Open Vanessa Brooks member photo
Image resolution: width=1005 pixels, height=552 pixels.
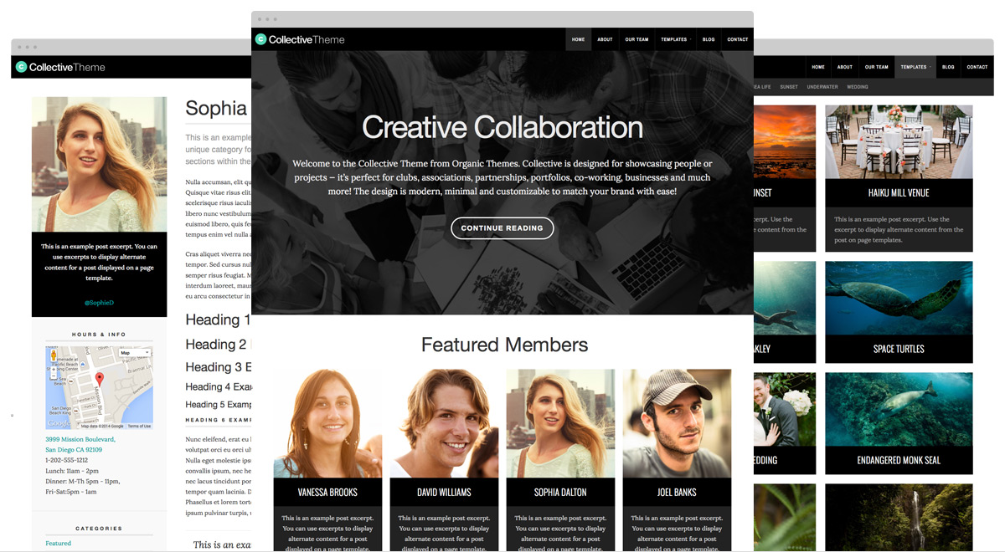click(327, 423)
